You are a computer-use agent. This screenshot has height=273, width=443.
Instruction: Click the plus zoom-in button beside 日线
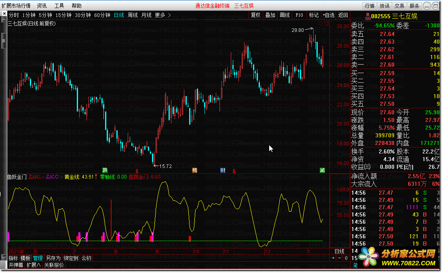coord(333,258)
